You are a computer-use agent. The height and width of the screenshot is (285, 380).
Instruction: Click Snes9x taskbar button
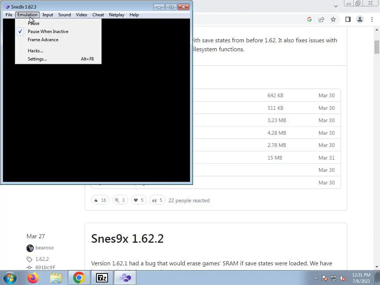pyautogui.click(x=125, y=278)
